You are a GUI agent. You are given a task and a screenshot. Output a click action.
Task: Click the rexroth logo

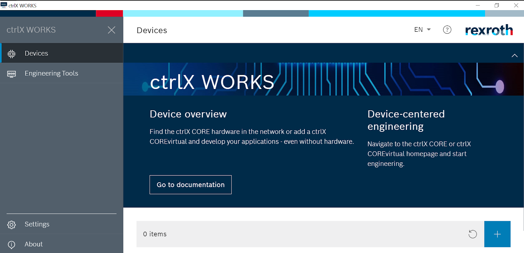(489, 30)
